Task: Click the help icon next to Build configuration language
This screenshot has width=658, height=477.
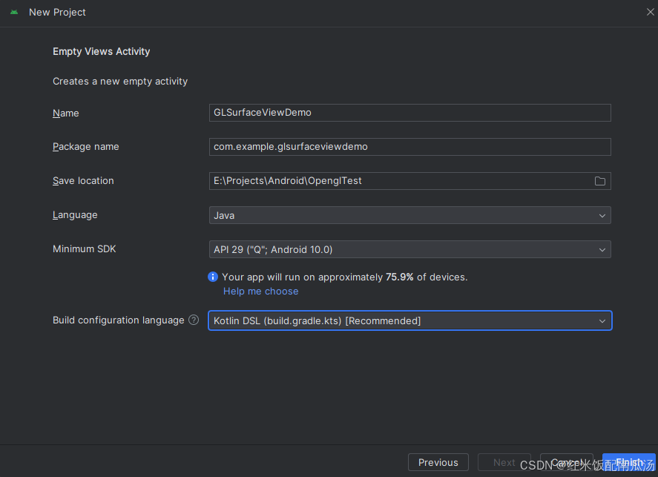Action: click(x=194, y=320)
